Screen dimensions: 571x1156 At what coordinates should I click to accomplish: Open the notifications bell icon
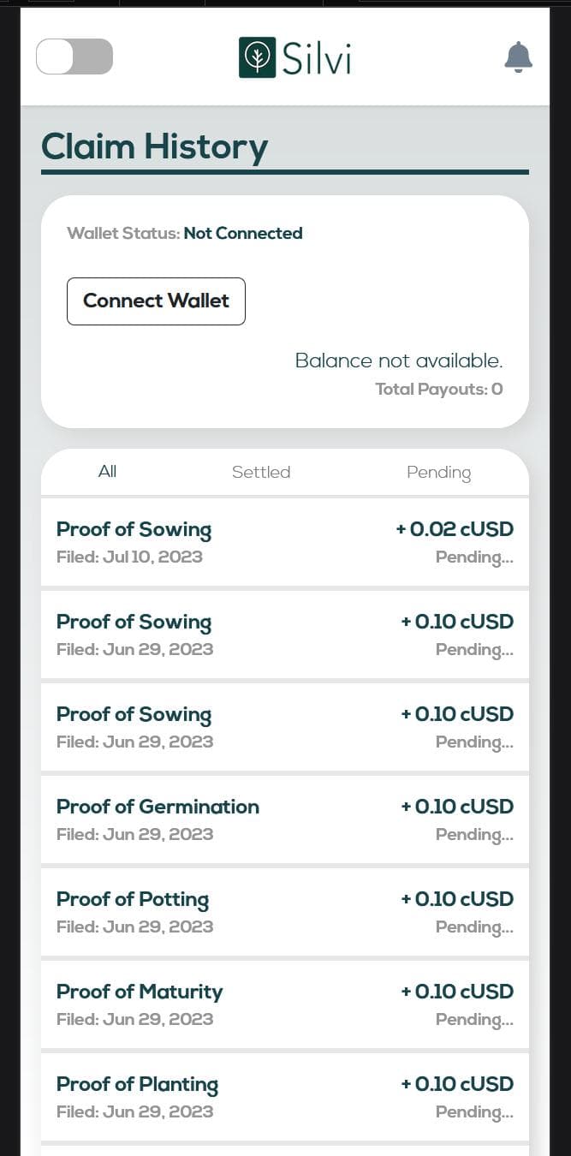(x=518, y=57)
